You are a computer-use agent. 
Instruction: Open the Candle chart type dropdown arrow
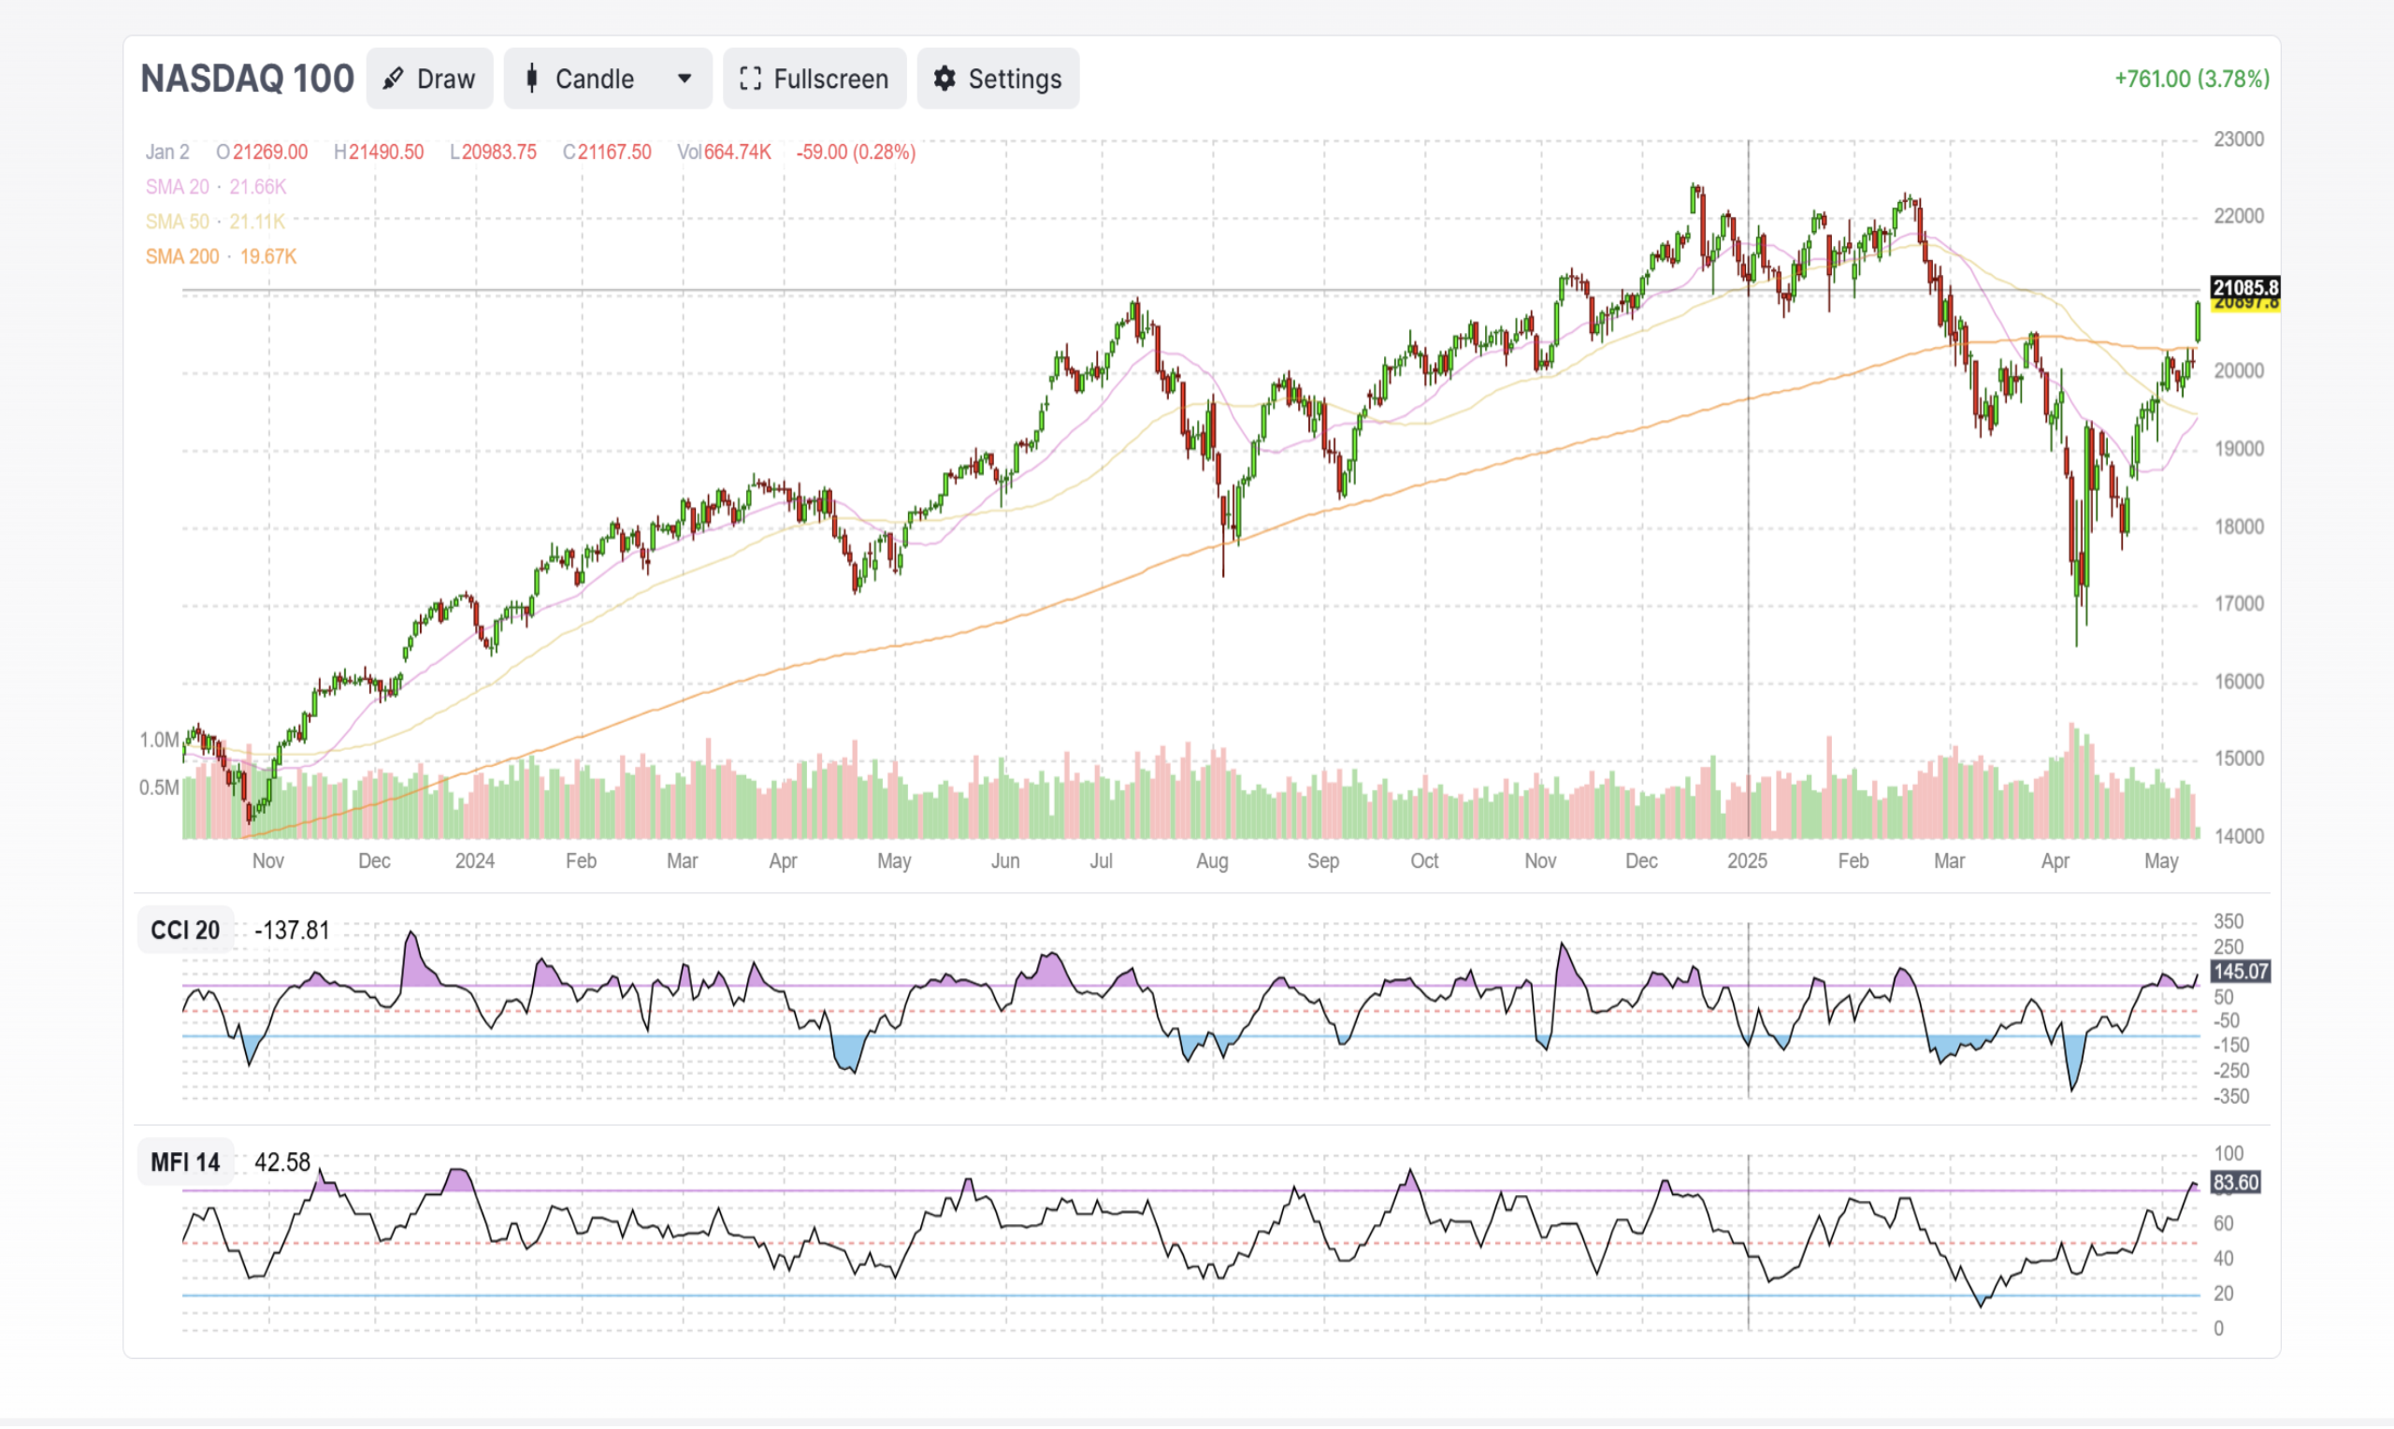point(685,79)
